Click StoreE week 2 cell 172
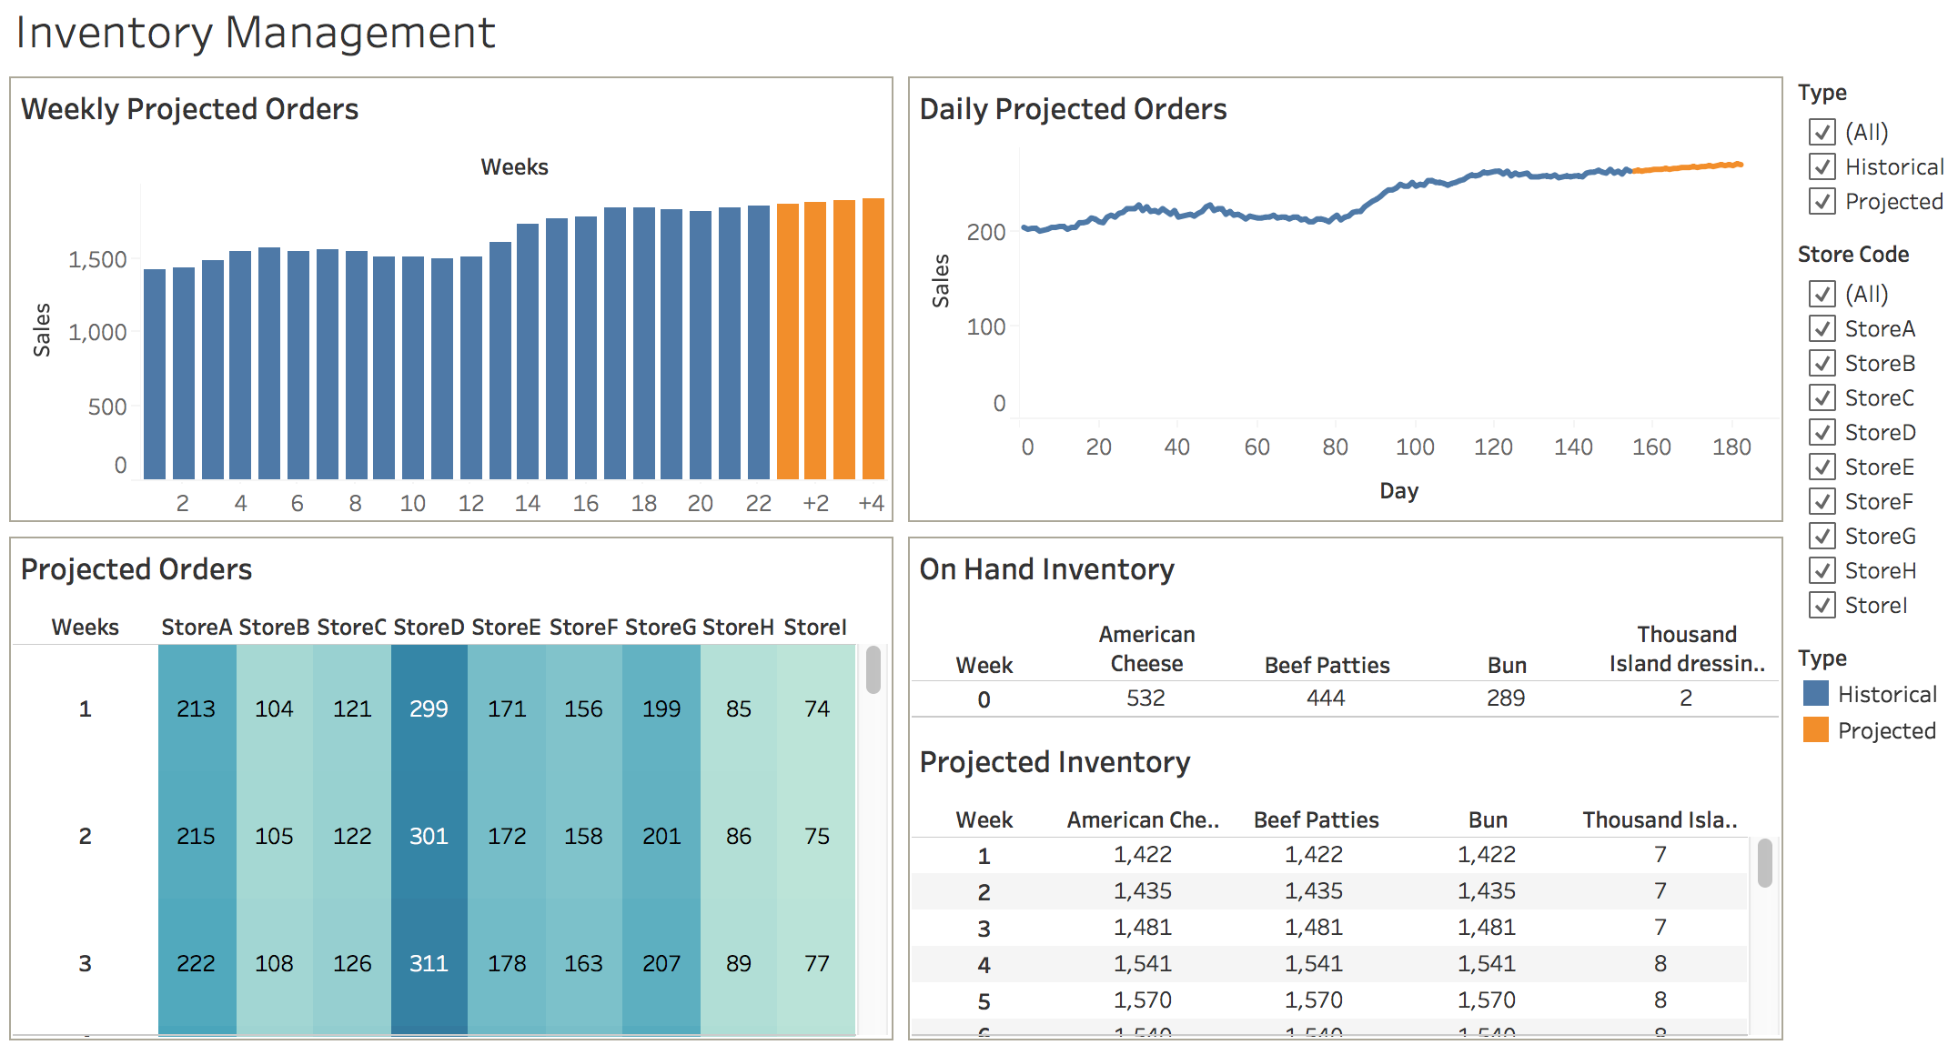The width and height of the screenshot is (1958, 1055). tap(507, 836)
